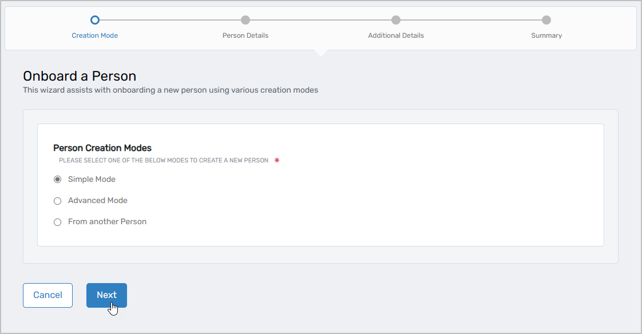
Task: Click the Next button
Action: pyautogui.click(x=106, y=295)
